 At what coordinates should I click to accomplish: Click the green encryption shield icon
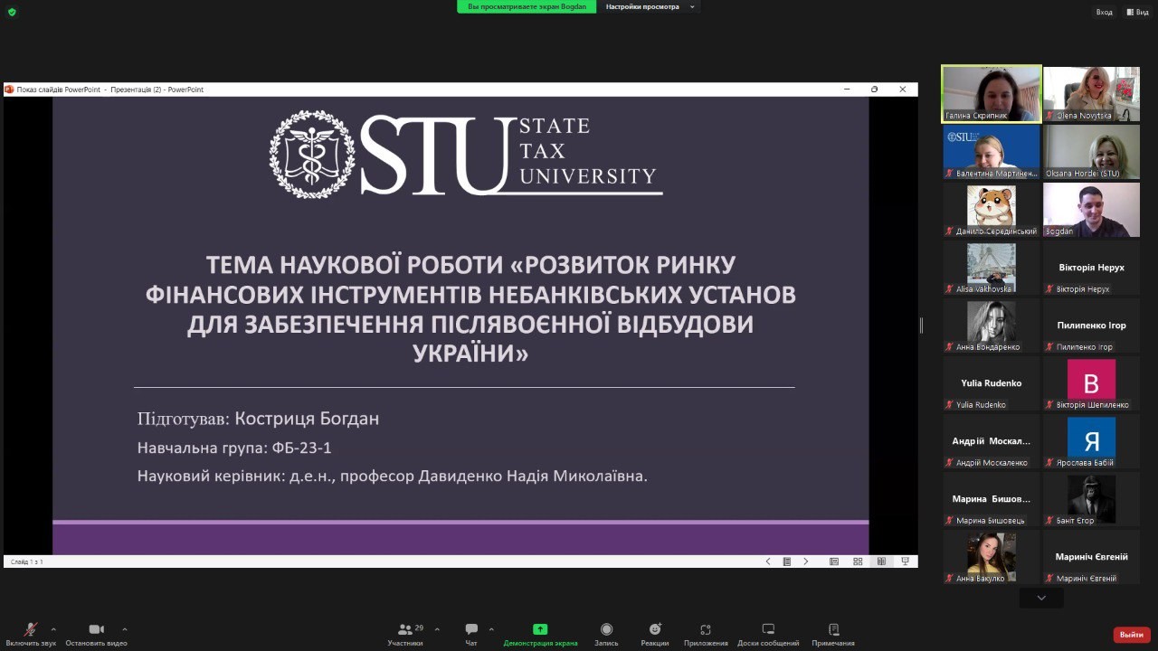(12, 12)
